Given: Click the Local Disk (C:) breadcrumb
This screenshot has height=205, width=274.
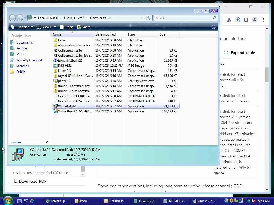Looking at the screenshot, I should click(48, 18).
